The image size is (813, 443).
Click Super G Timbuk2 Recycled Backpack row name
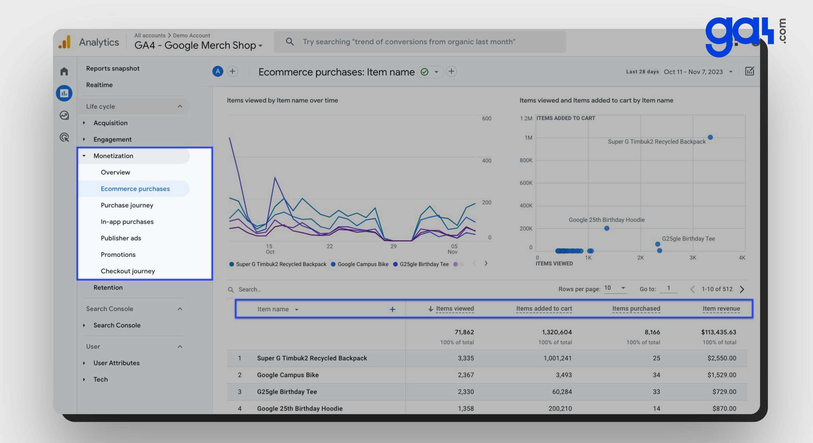pyautogui.click(x=312, y=358)
